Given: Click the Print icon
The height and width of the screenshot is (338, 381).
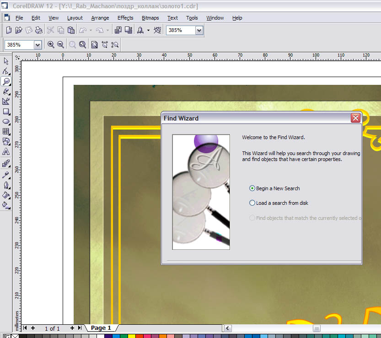Looking at the screenshot, I should 38,30.
